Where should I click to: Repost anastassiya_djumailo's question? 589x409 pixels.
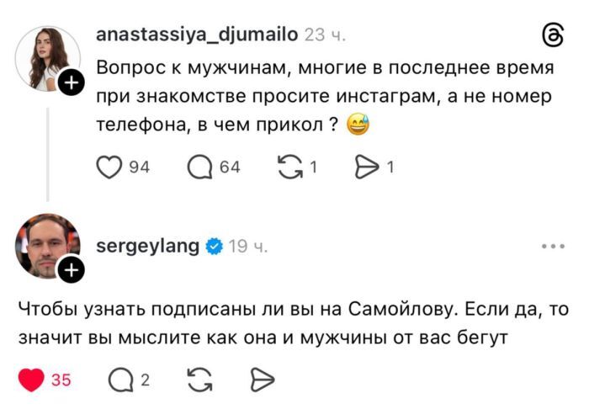pos(289,167)
